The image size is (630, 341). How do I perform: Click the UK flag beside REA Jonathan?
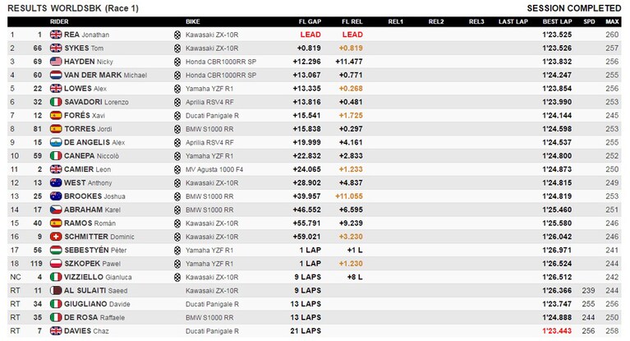click(56, 35)
